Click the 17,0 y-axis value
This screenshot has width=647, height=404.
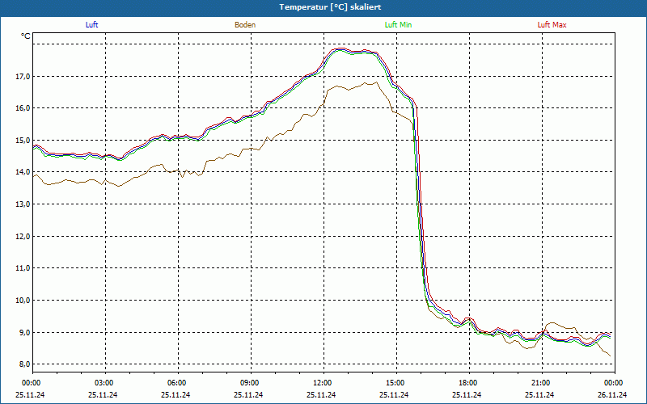23,76
